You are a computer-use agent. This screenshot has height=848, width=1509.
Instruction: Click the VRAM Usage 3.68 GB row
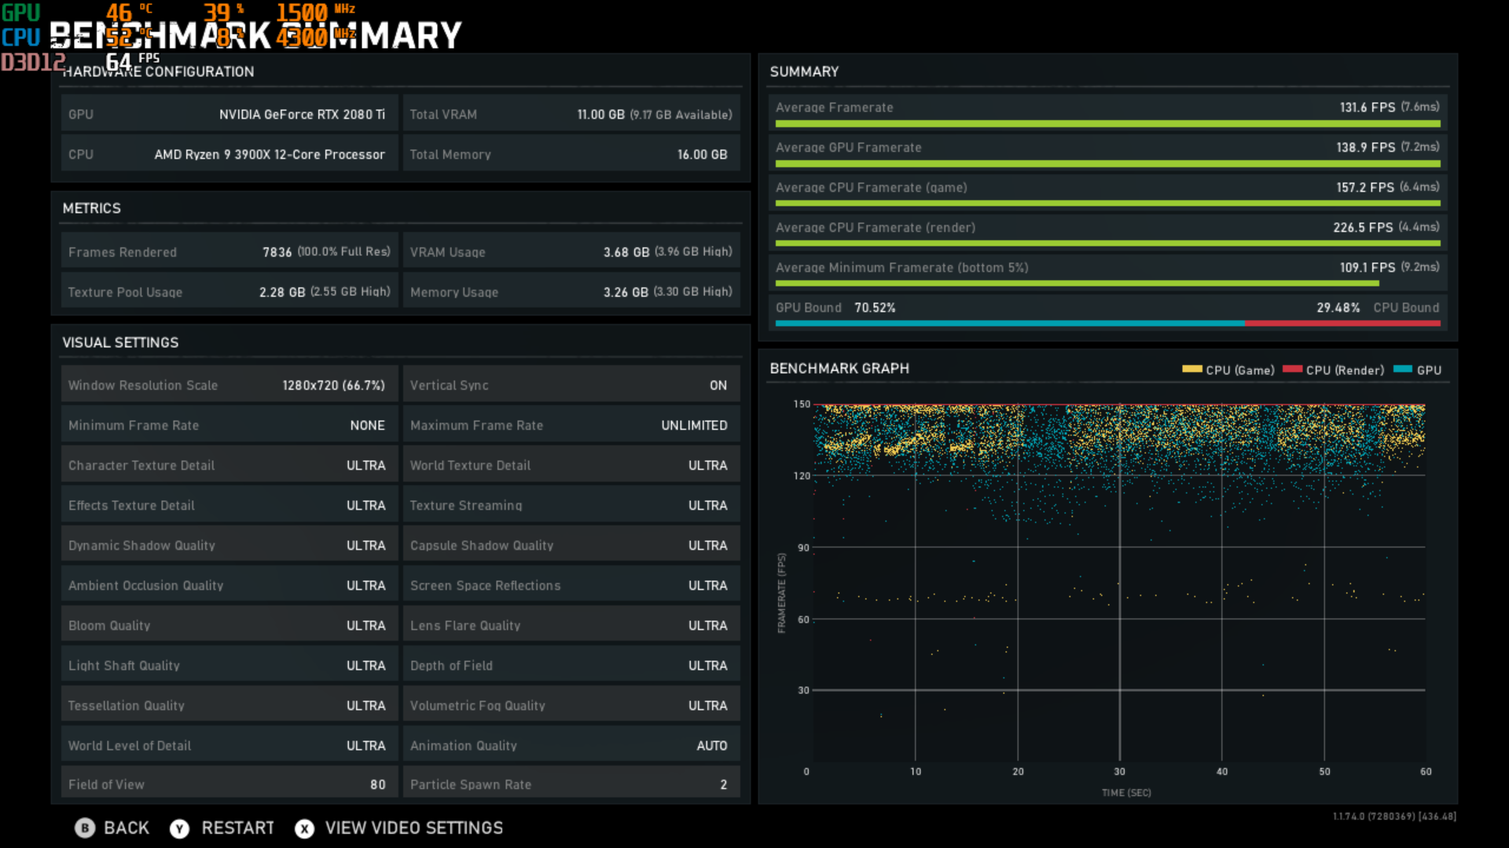click(x=571, y=251)
